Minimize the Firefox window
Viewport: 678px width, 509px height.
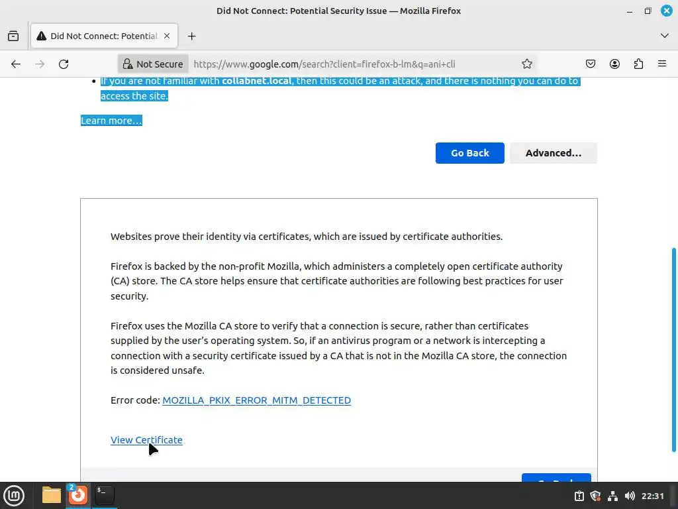[630, 11]
